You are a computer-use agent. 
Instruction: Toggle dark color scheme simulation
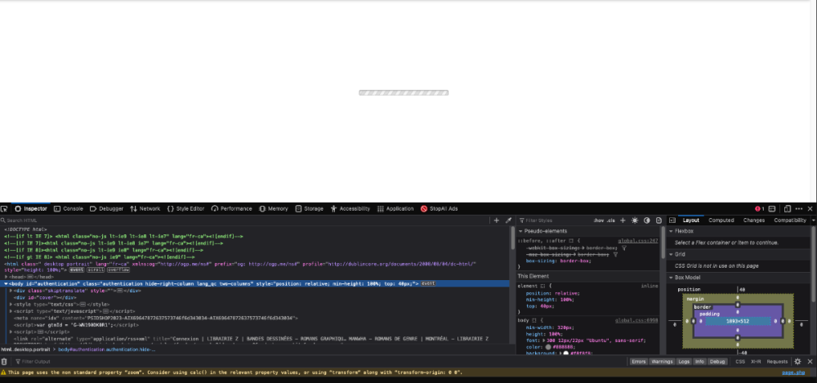[x=646, y=220]
